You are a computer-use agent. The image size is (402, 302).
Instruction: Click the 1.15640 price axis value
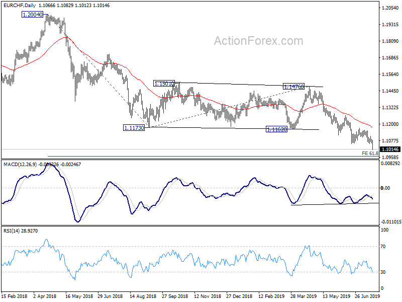[x=390, y=74]
